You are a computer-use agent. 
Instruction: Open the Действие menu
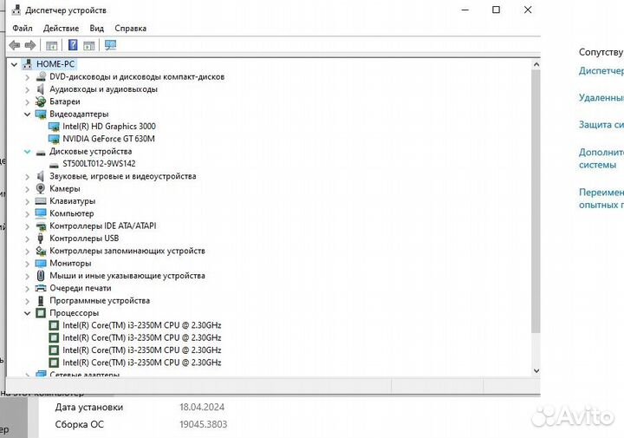61,29
